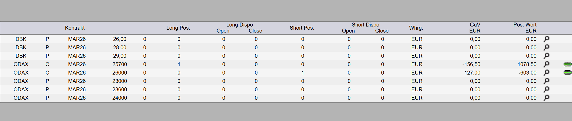Click the Short Dispo header
Image resolution: width=572 pixels, height=121 pixels.
[365, 25]
